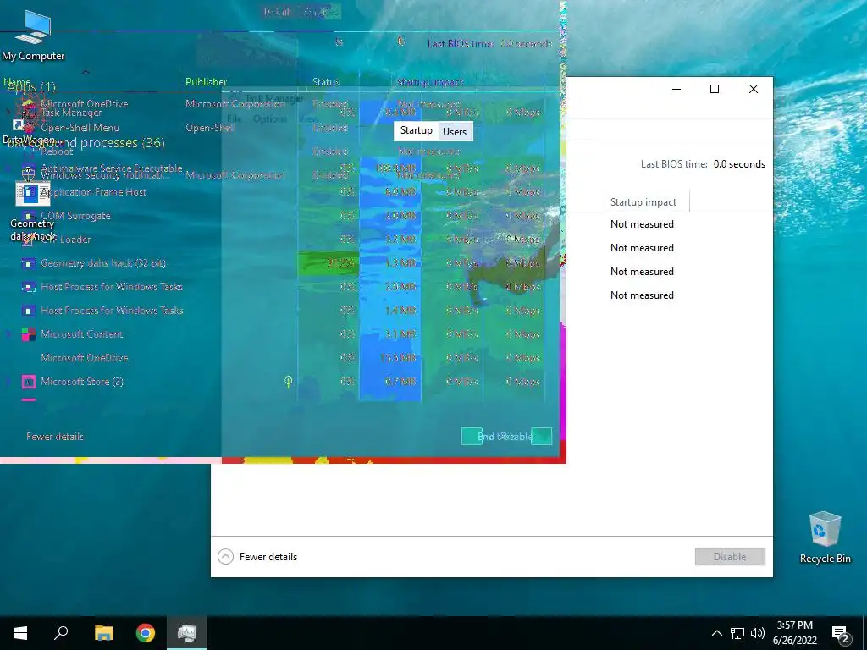Image resolution: width=867 pixels, height=650 pixels.
Task: Open the taskbar clock and date
Action: point(794,633)
